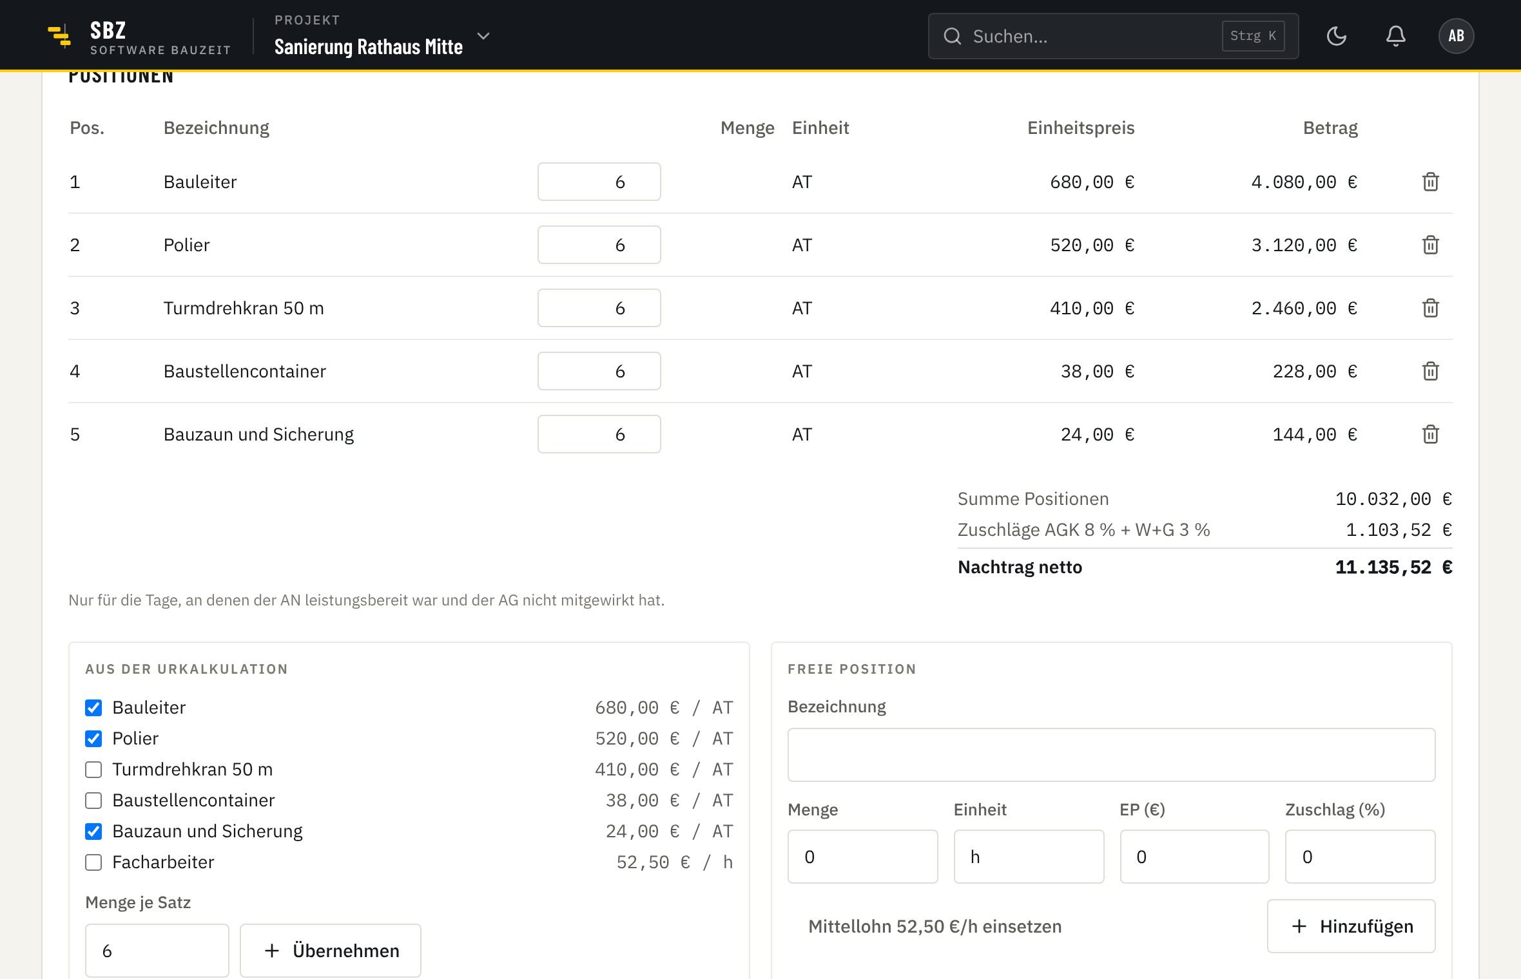The image size is (1521, 979).
Task: Click the Bauleiter Betrag 4.080,00 €
Action: pos(1304,182)
